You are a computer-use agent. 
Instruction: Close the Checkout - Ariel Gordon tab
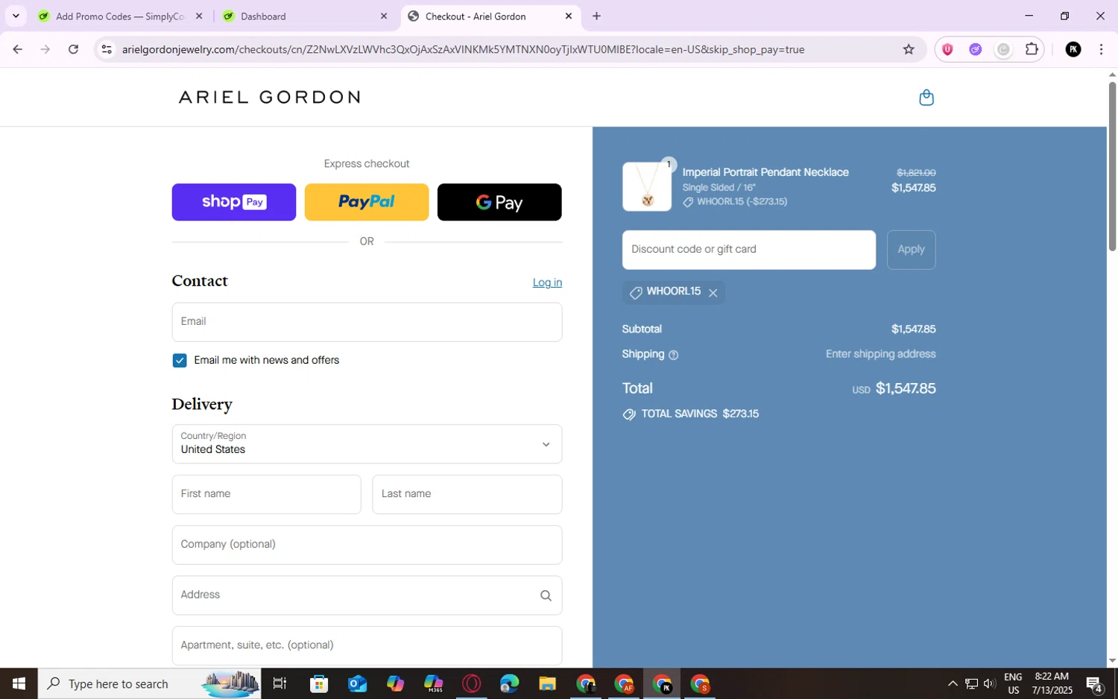pyautogui.click(x=569, y=16)
